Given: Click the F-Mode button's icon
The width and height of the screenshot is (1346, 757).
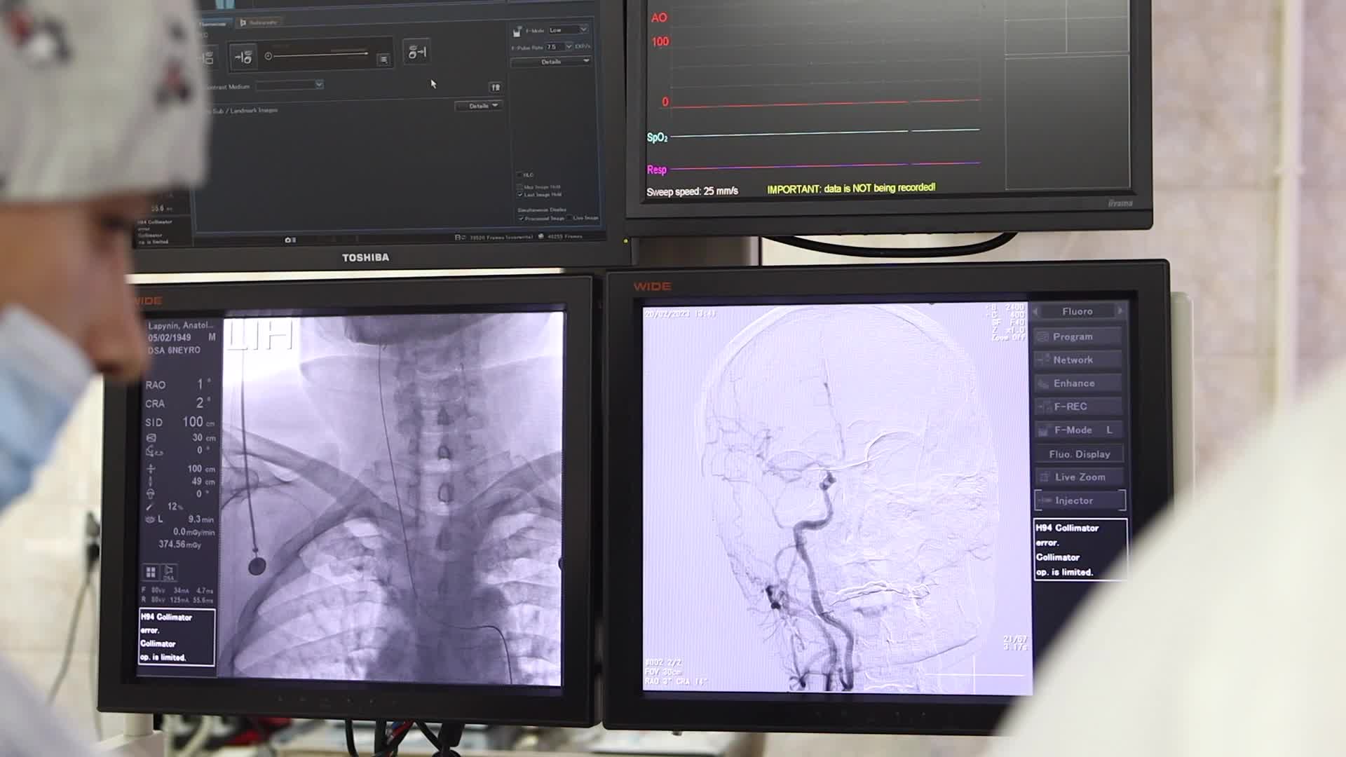Looking at the screenshot, I should [x=1043, y=430].
